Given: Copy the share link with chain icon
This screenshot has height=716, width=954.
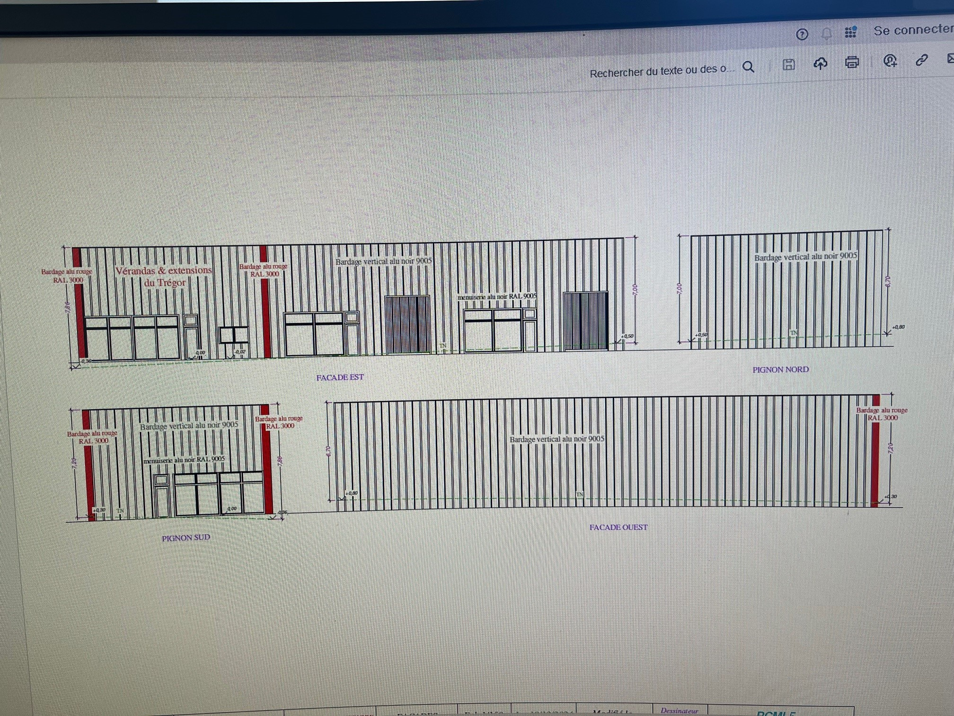Looking at the screenshot, I should pyautogui.click(x=921, y=60).
